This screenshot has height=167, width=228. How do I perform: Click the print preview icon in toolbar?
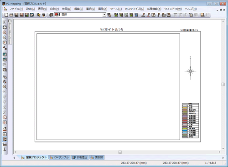(x=126, y=15)
